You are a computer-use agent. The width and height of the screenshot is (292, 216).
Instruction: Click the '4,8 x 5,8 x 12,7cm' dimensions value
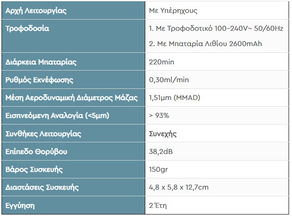[x=179, y=187]
